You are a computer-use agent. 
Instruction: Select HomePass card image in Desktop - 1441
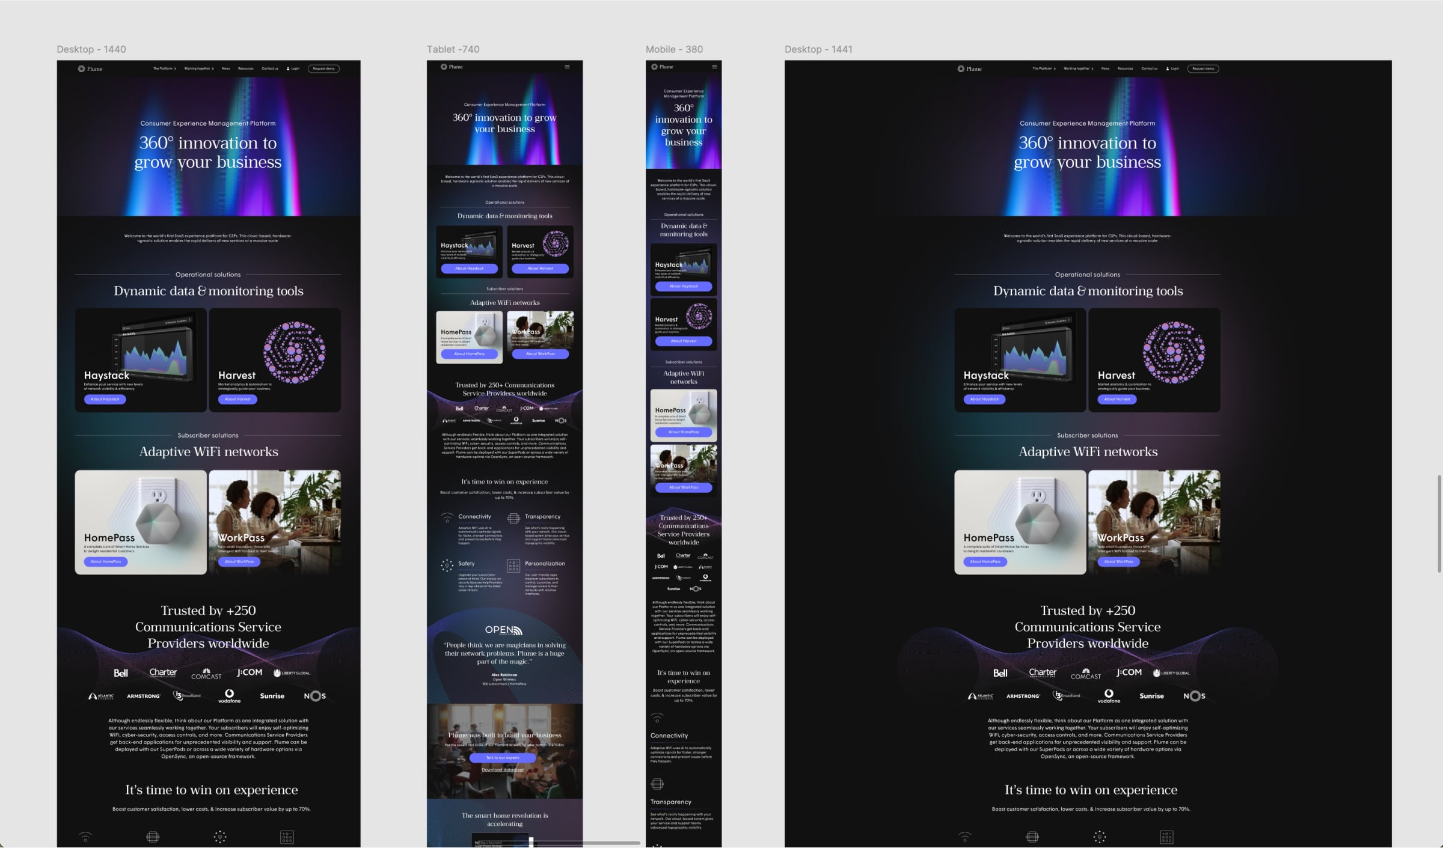1020,522
